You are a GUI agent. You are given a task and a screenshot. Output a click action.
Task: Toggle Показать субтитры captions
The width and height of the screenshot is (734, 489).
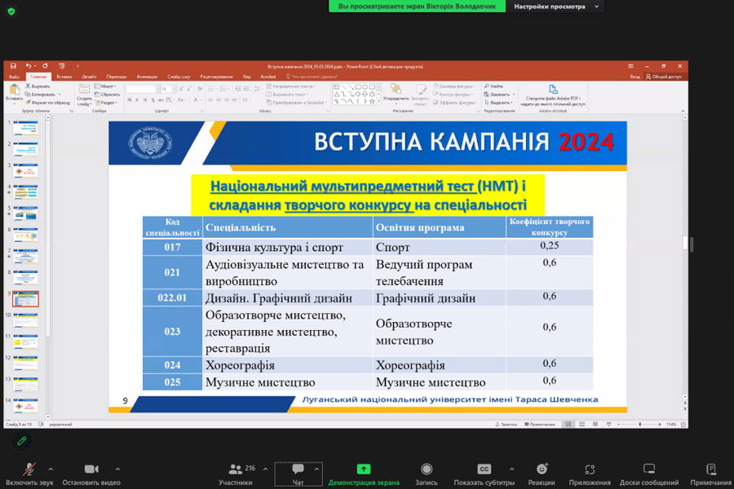(484, 473)
